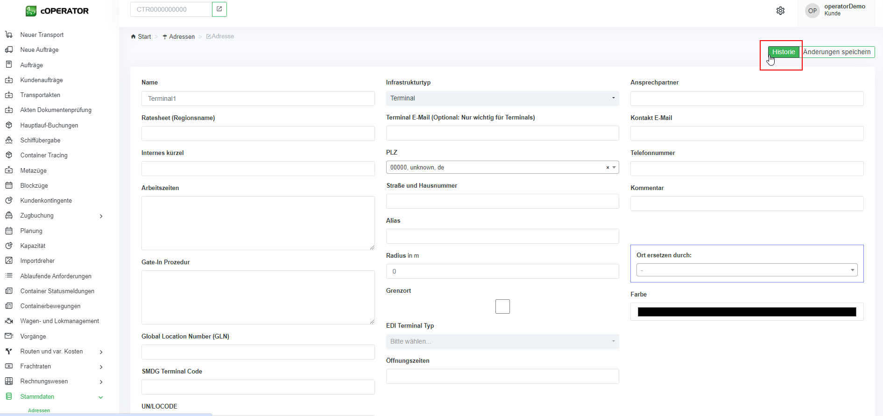The width and height of the screenshot is (883, 416).
Task: Click the Neuer Transport cart icon
Action: (x=9, y=35)
